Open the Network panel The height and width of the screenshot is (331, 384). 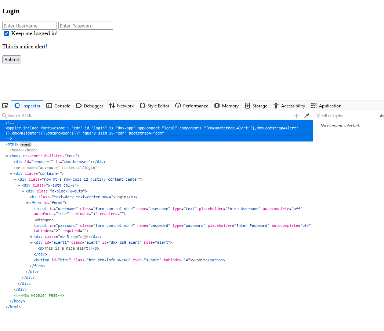pos(121,106)
